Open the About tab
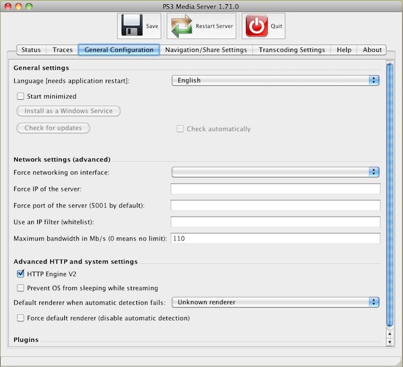403x367 pixels. pyautogui.click(x=372, y=50)
